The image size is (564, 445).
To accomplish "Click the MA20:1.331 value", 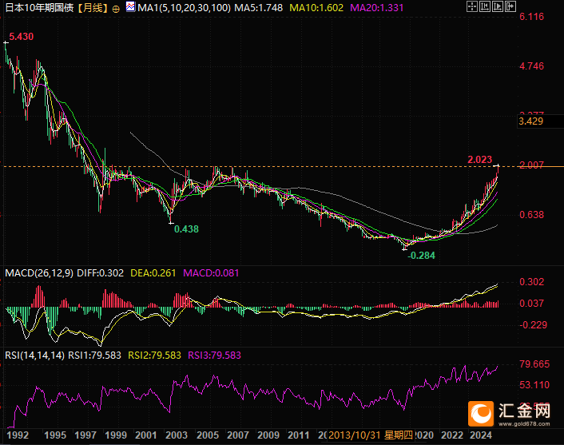I will pos(376,7).
